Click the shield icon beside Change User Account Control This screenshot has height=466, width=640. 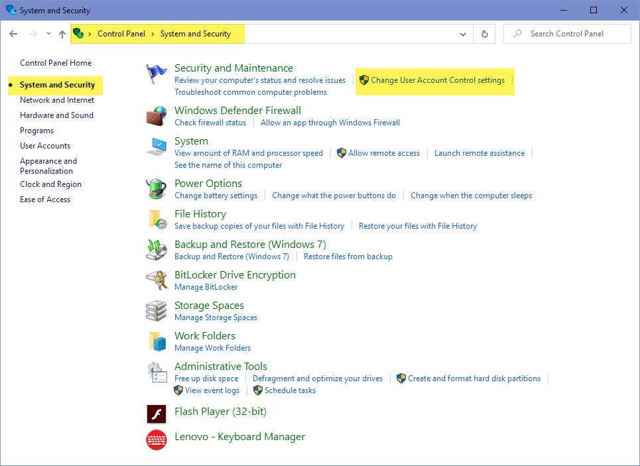pos(364,80)
